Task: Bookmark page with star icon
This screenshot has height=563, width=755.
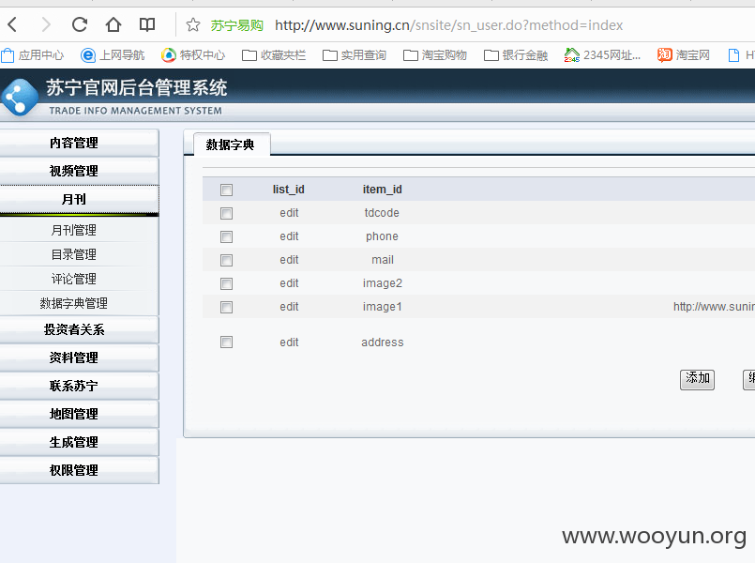Action: tap(193, 24)
